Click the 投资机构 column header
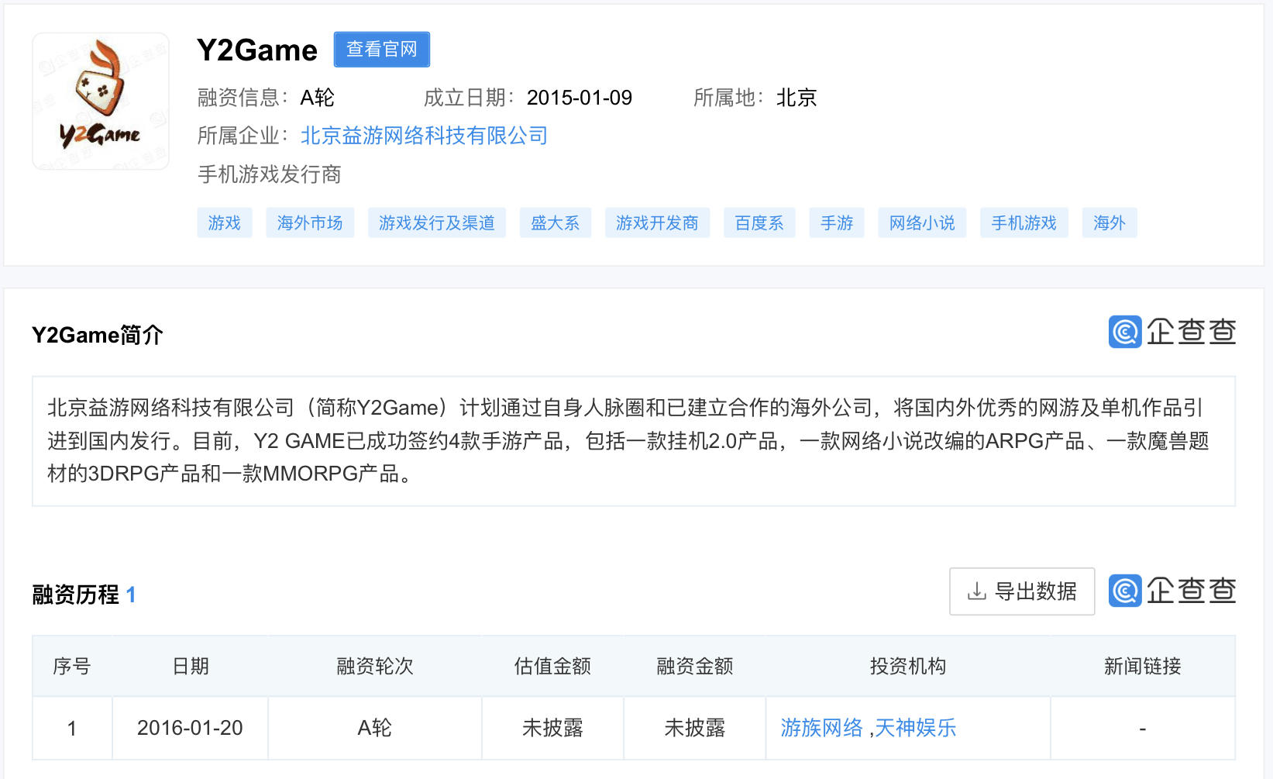Image resolution: width=1273 pixels, height=779 pixels. click(908, 666)
